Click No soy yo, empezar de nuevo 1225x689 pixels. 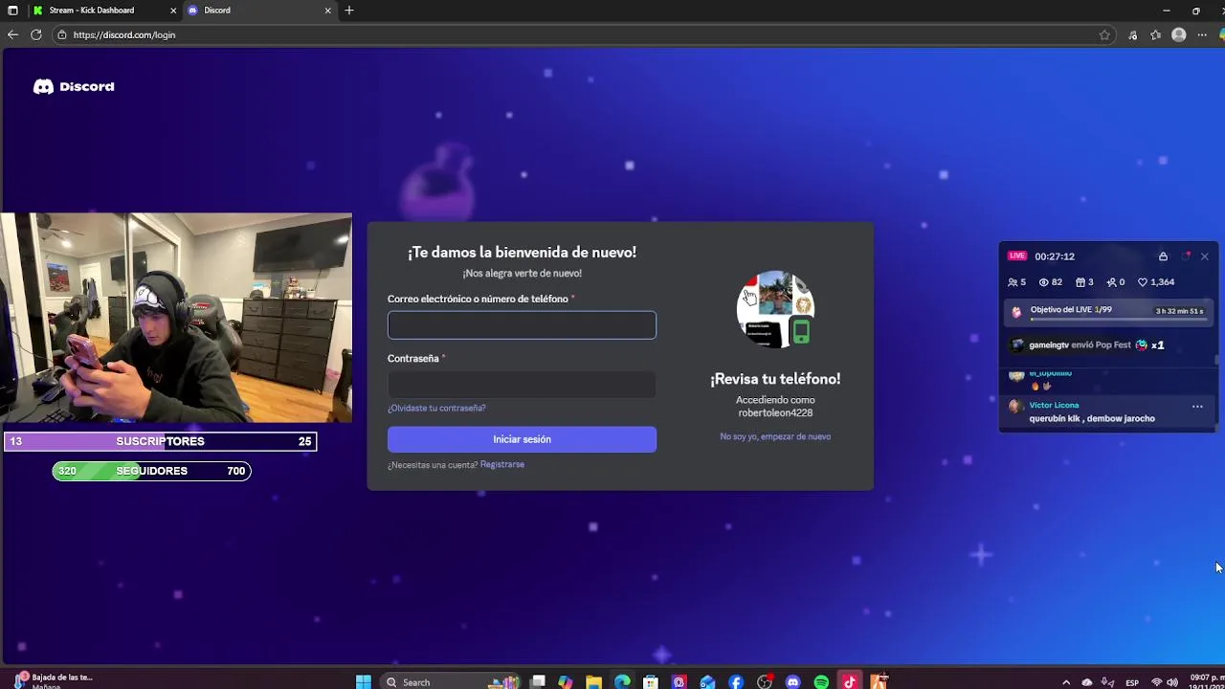pos(775,436)
